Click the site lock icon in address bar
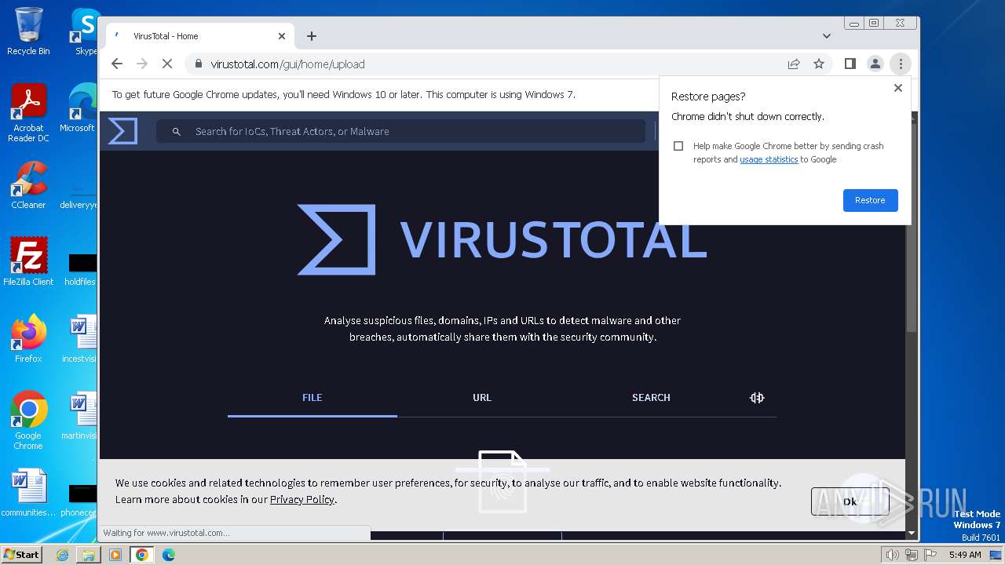The height and width of the screenshot is (565, 1005). pyautogui.click(x=199, y=64)
